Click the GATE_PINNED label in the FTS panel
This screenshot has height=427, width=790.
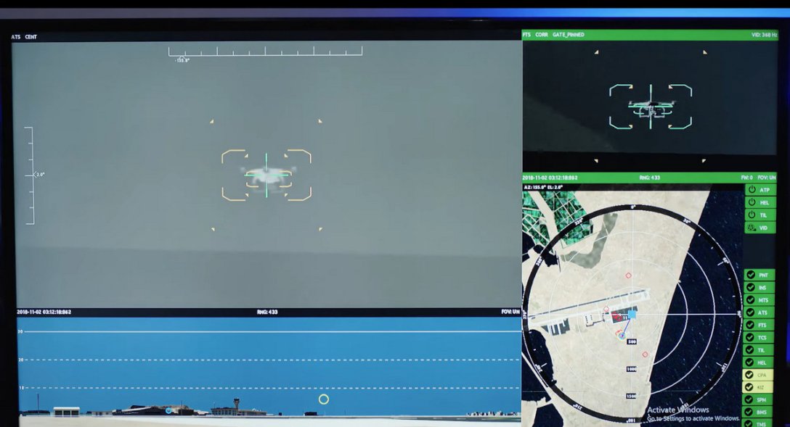[568, 35]
